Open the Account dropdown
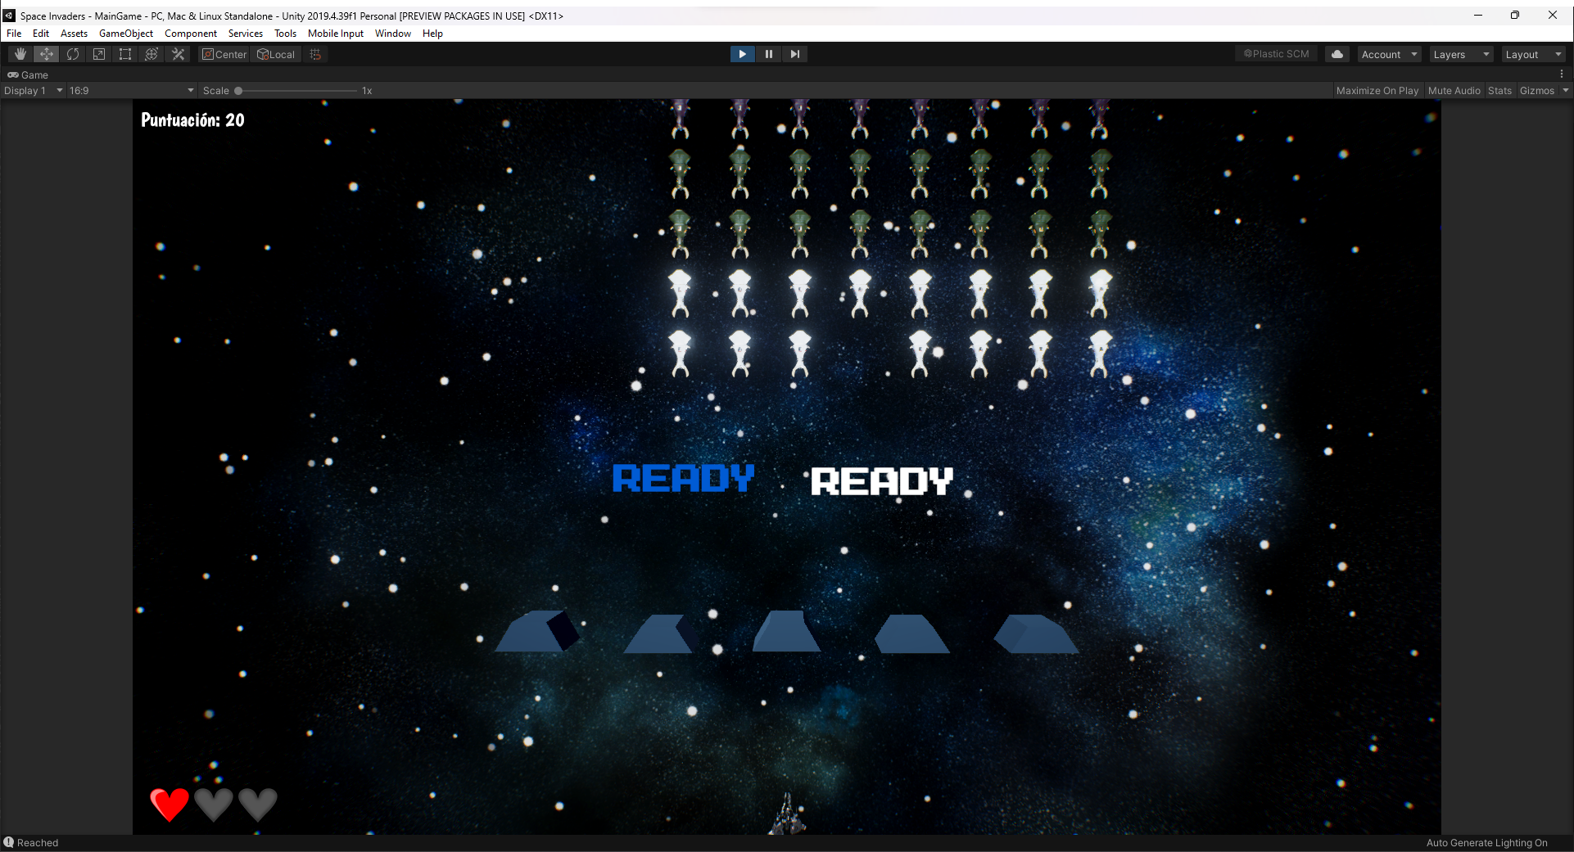Screen dimensions: 1574x852 (1389, 54)
